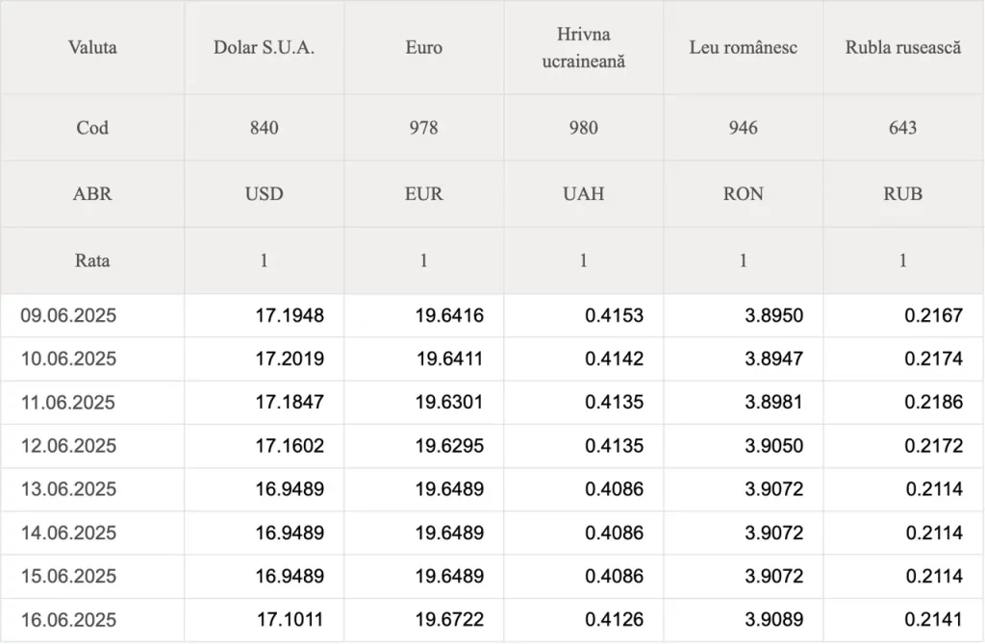
Task: Click the date 09.06.2025 row
Action: [x=492, y=315]
